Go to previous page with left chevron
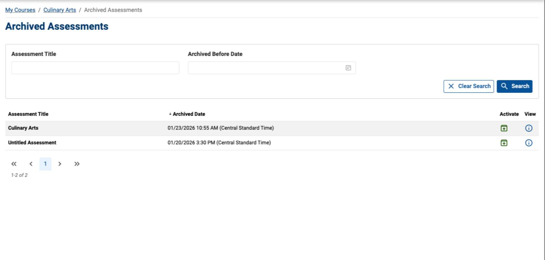 tap(31, 164)
